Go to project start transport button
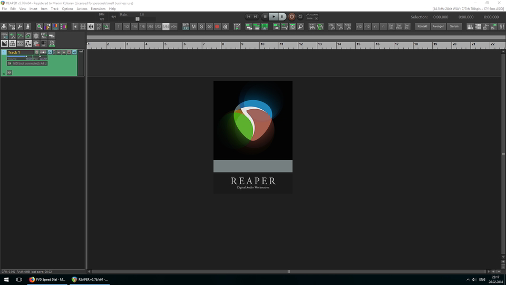 click(x=248, y=16)
